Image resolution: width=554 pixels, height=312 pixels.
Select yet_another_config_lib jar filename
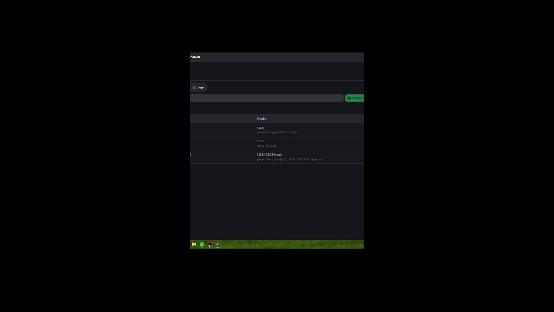(x=289, y=159)
